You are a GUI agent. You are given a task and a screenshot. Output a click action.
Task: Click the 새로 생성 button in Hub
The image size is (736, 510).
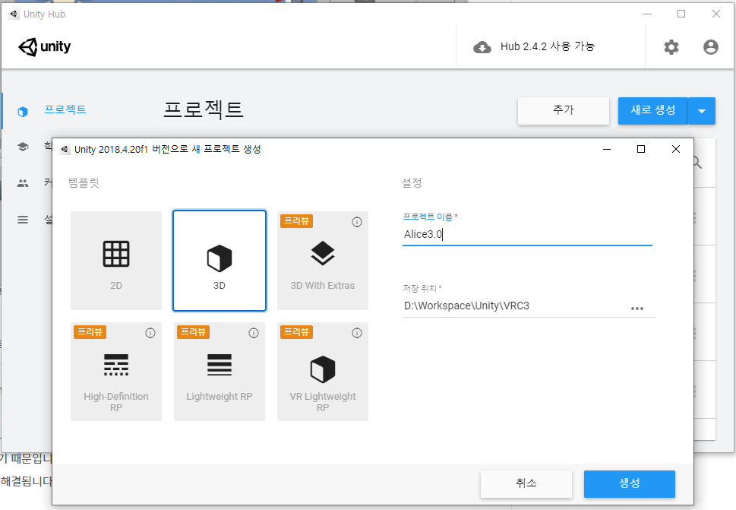pos(653,111)
